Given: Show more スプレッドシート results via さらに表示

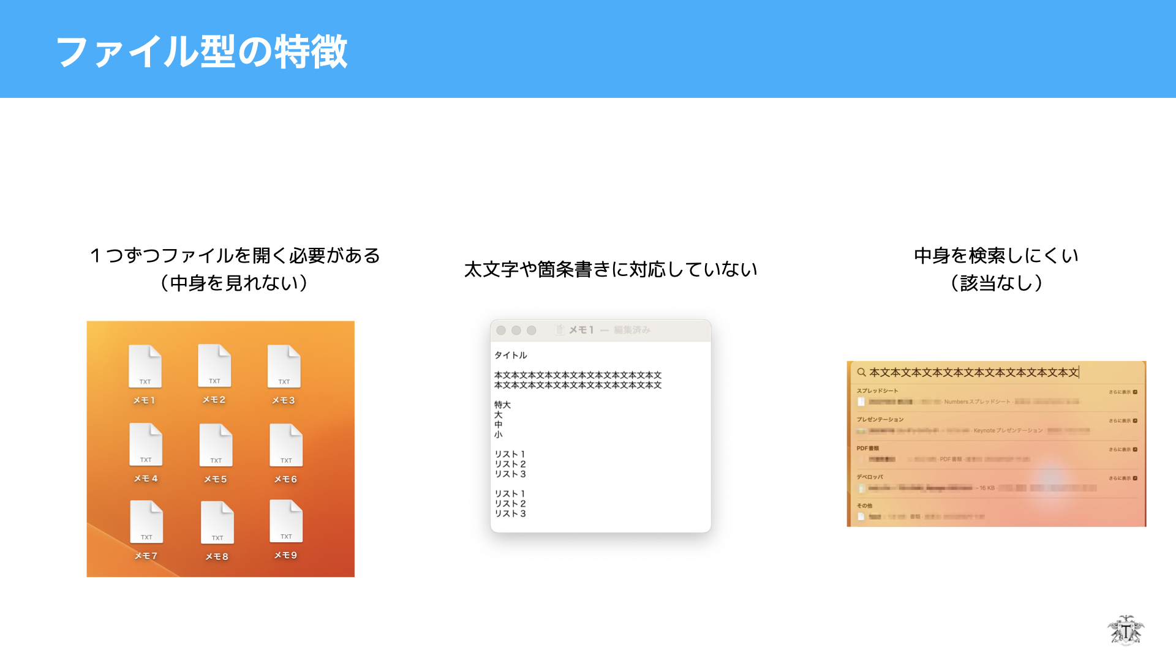Looking at the screenshot, I should point(1123,392).
